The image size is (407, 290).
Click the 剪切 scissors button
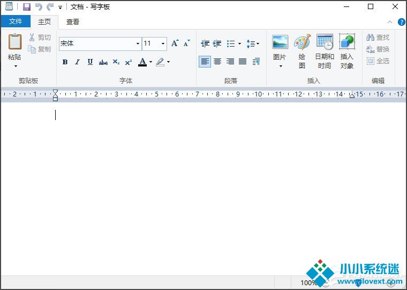[40, 38]
